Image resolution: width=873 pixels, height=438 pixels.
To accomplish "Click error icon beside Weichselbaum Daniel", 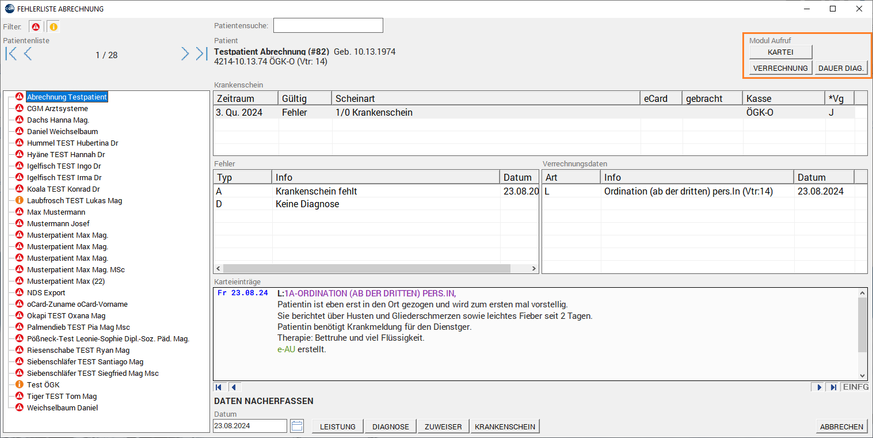I will tap(19, 408).
